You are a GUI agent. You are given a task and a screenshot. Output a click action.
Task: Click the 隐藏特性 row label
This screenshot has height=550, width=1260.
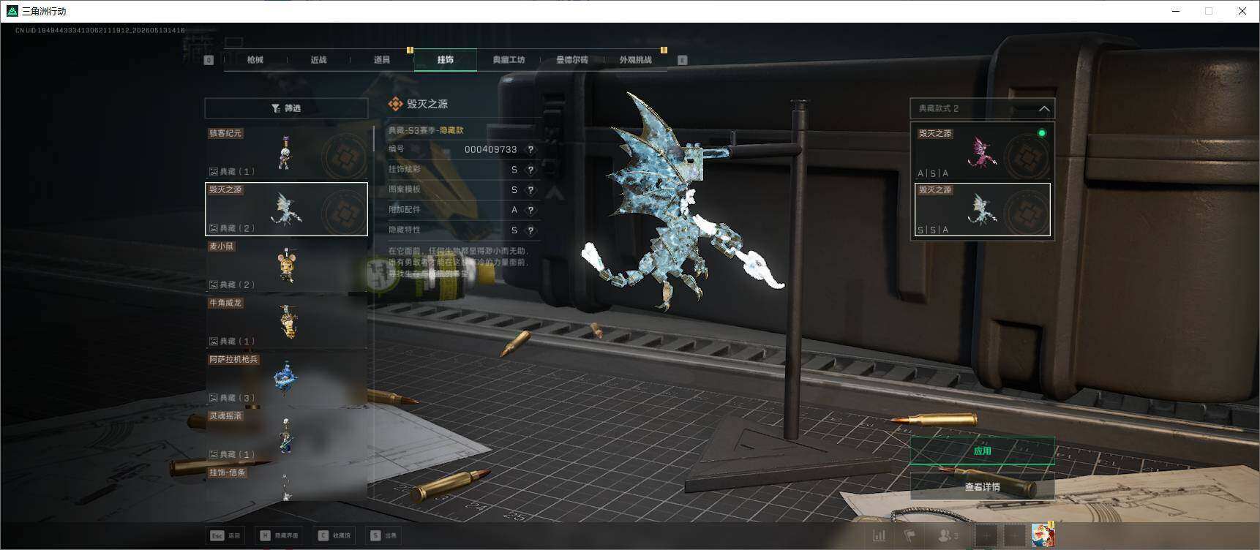[405, 230]
